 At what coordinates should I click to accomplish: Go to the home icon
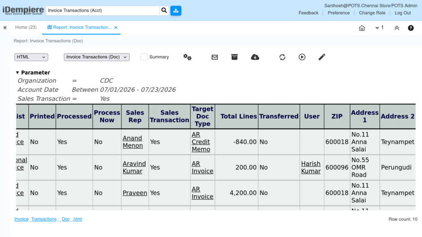point(362,28)
